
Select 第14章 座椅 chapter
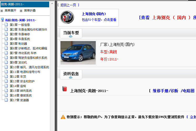18,86
